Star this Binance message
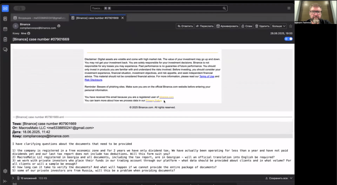337x185 pixels. pyautogui.click(x=291, y=26)
